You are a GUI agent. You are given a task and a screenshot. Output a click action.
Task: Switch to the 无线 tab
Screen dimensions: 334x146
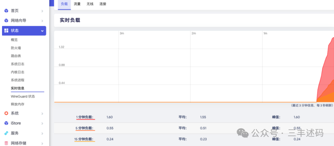(90, 4)
